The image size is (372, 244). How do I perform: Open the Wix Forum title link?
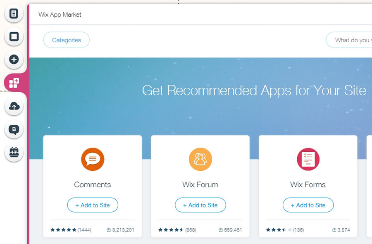click(200, 184)
